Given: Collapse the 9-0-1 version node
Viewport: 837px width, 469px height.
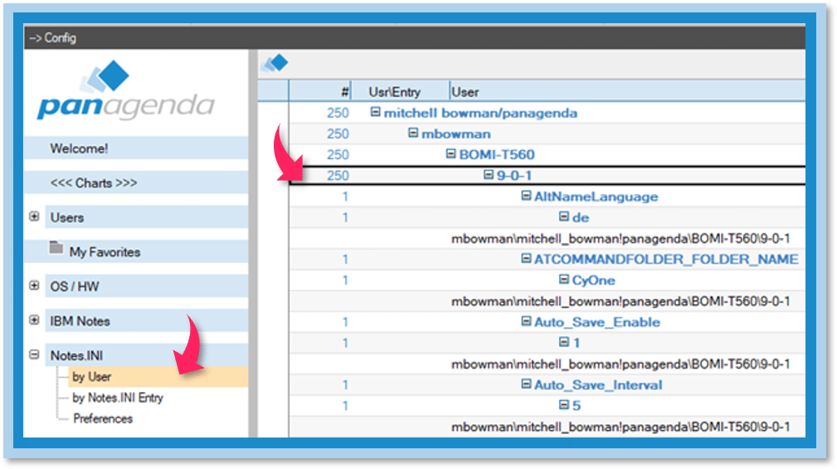Looking at the screenshot, I should [488, 175].
